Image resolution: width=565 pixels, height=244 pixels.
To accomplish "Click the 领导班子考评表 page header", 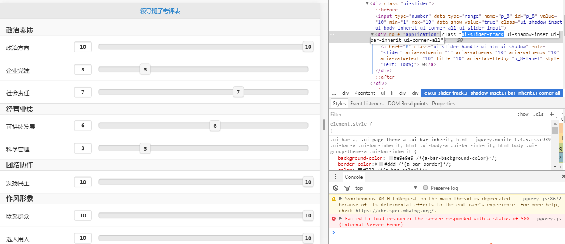I will point(160,11).
